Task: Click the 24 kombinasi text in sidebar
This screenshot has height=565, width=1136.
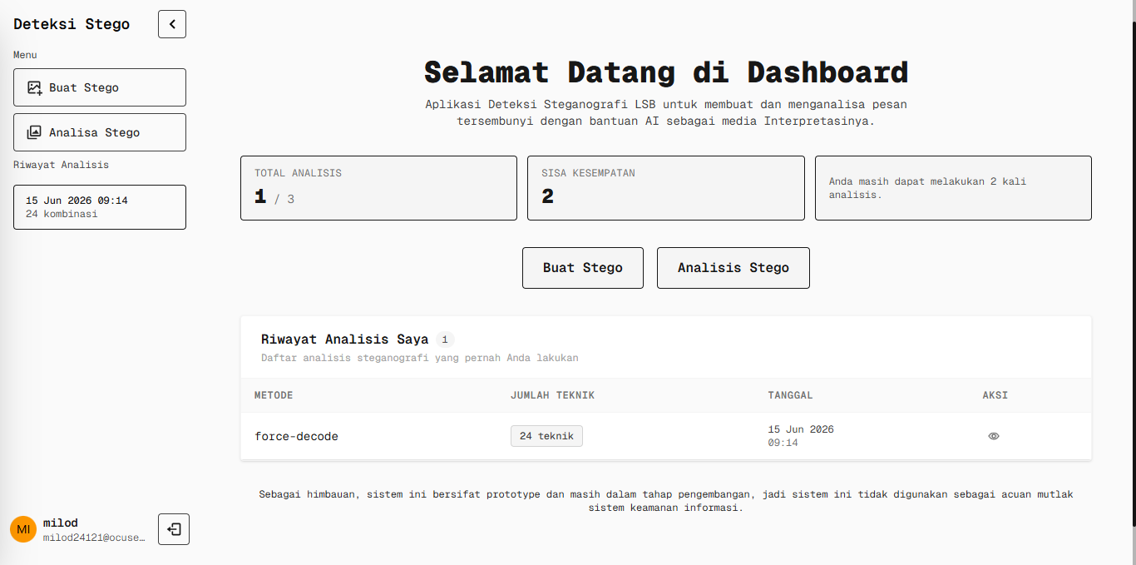Action: 62,214
